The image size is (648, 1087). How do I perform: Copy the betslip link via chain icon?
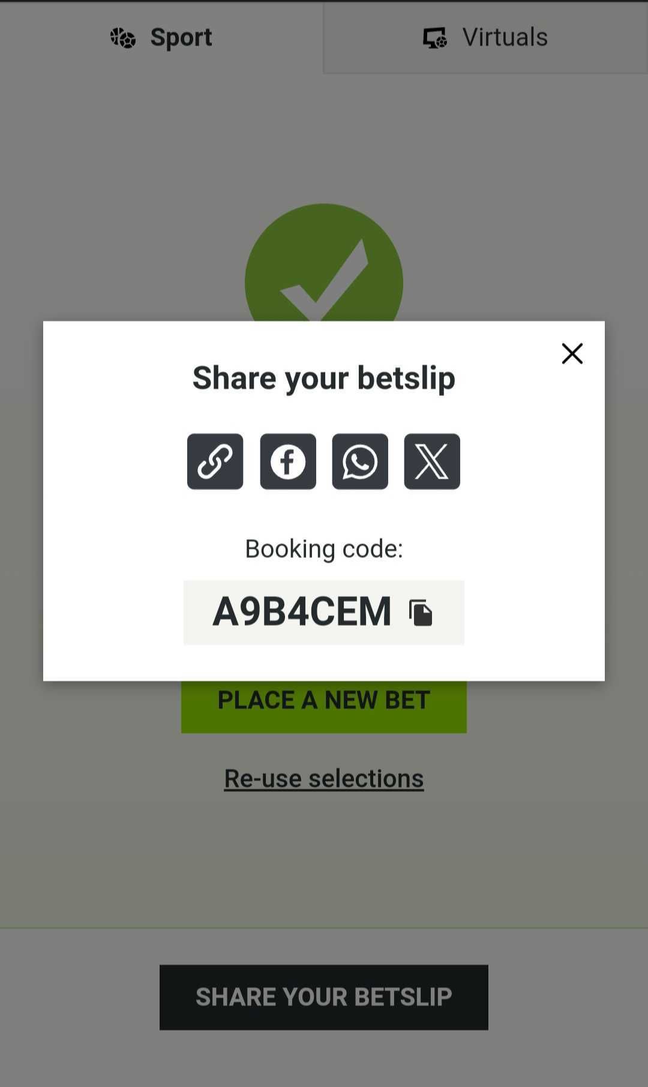click(215, 461)
